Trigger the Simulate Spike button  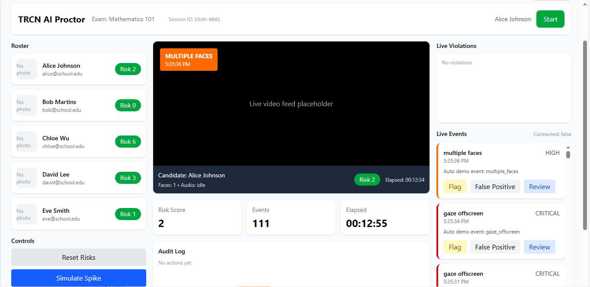[x=79, y=278]
